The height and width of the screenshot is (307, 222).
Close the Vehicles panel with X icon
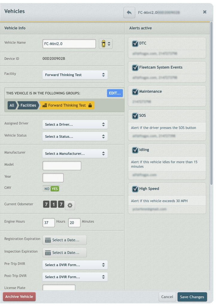pos(205,12)
